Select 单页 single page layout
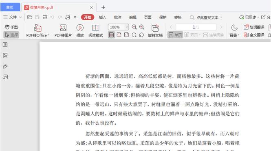This screenshot has height=151, width=271. tap(175, 35)
